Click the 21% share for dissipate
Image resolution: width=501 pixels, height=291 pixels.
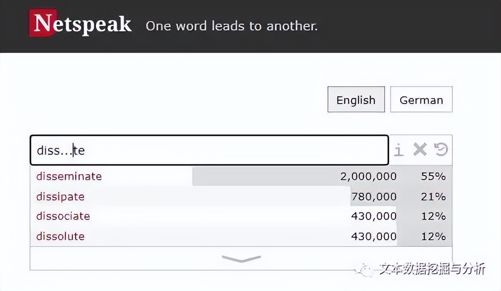[433, 197]
